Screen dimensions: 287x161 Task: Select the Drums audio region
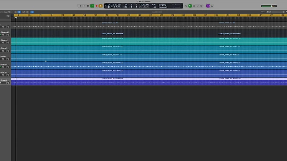pos(149,50)
